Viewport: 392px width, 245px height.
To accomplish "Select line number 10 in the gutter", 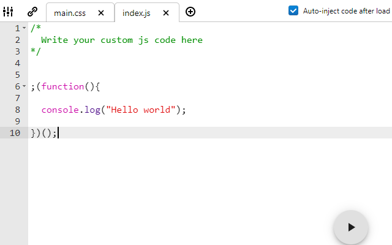I will point(15,133).
